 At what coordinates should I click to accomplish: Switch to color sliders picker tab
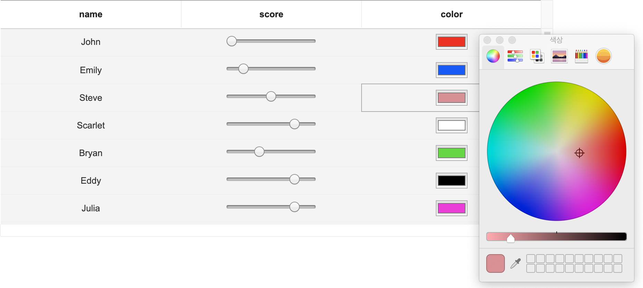pos(515,56)
